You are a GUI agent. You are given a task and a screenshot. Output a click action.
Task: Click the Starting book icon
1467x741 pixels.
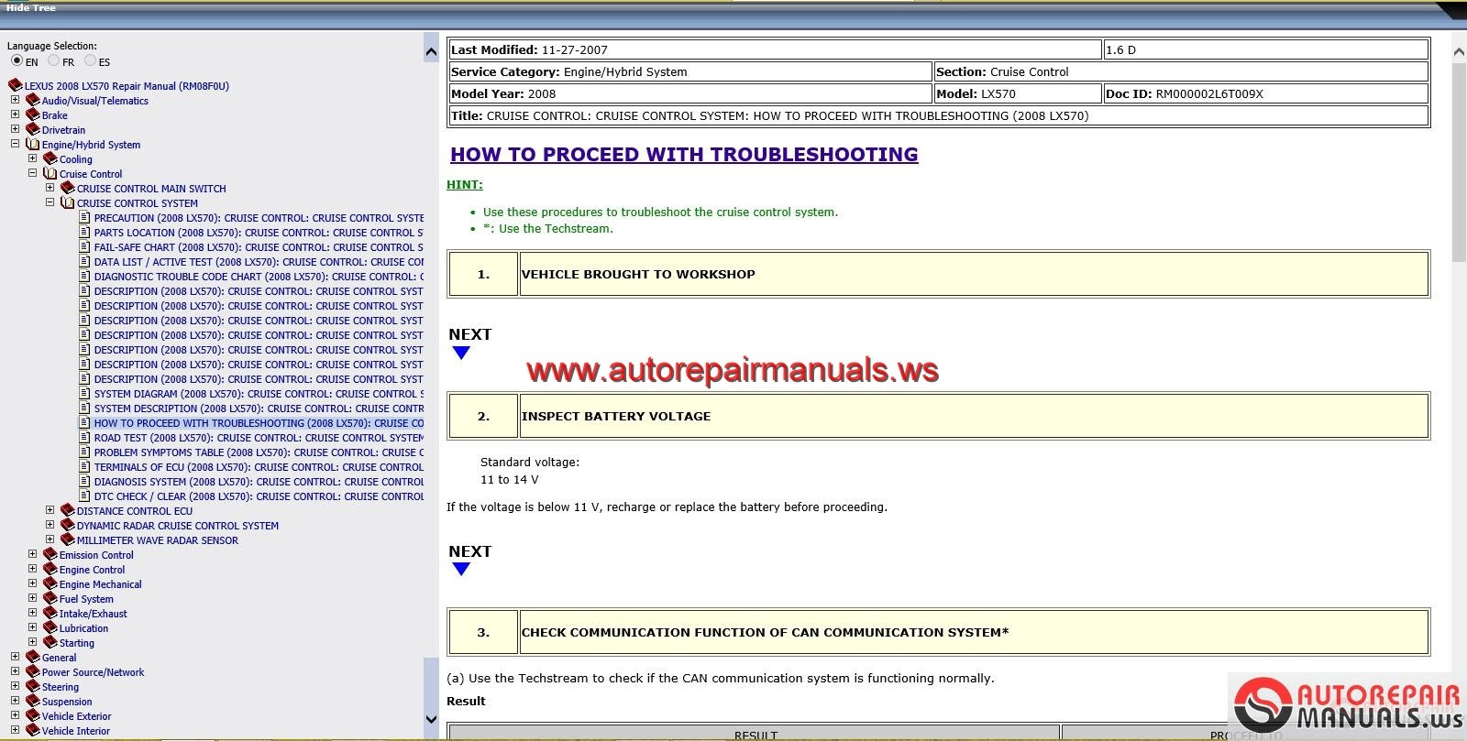click(50, 642)
